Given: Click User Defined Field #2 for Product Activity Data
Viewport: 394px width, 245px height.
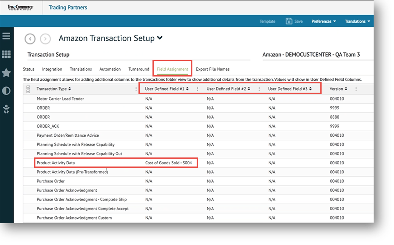Looking at the screenshot, I should click(210, 163).
